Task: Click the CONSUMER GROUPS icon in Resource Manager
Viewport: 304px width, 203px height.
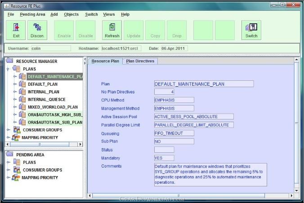Action: pos(17,130)
